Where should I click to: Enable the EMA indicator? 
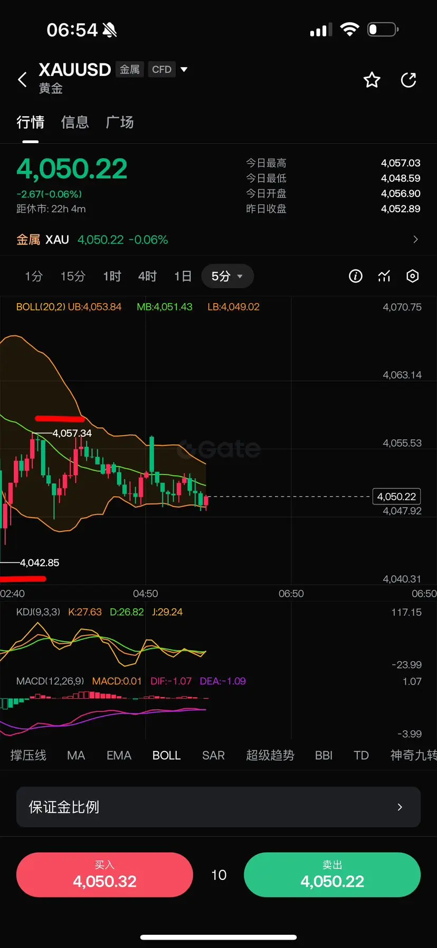pos(119,755)
